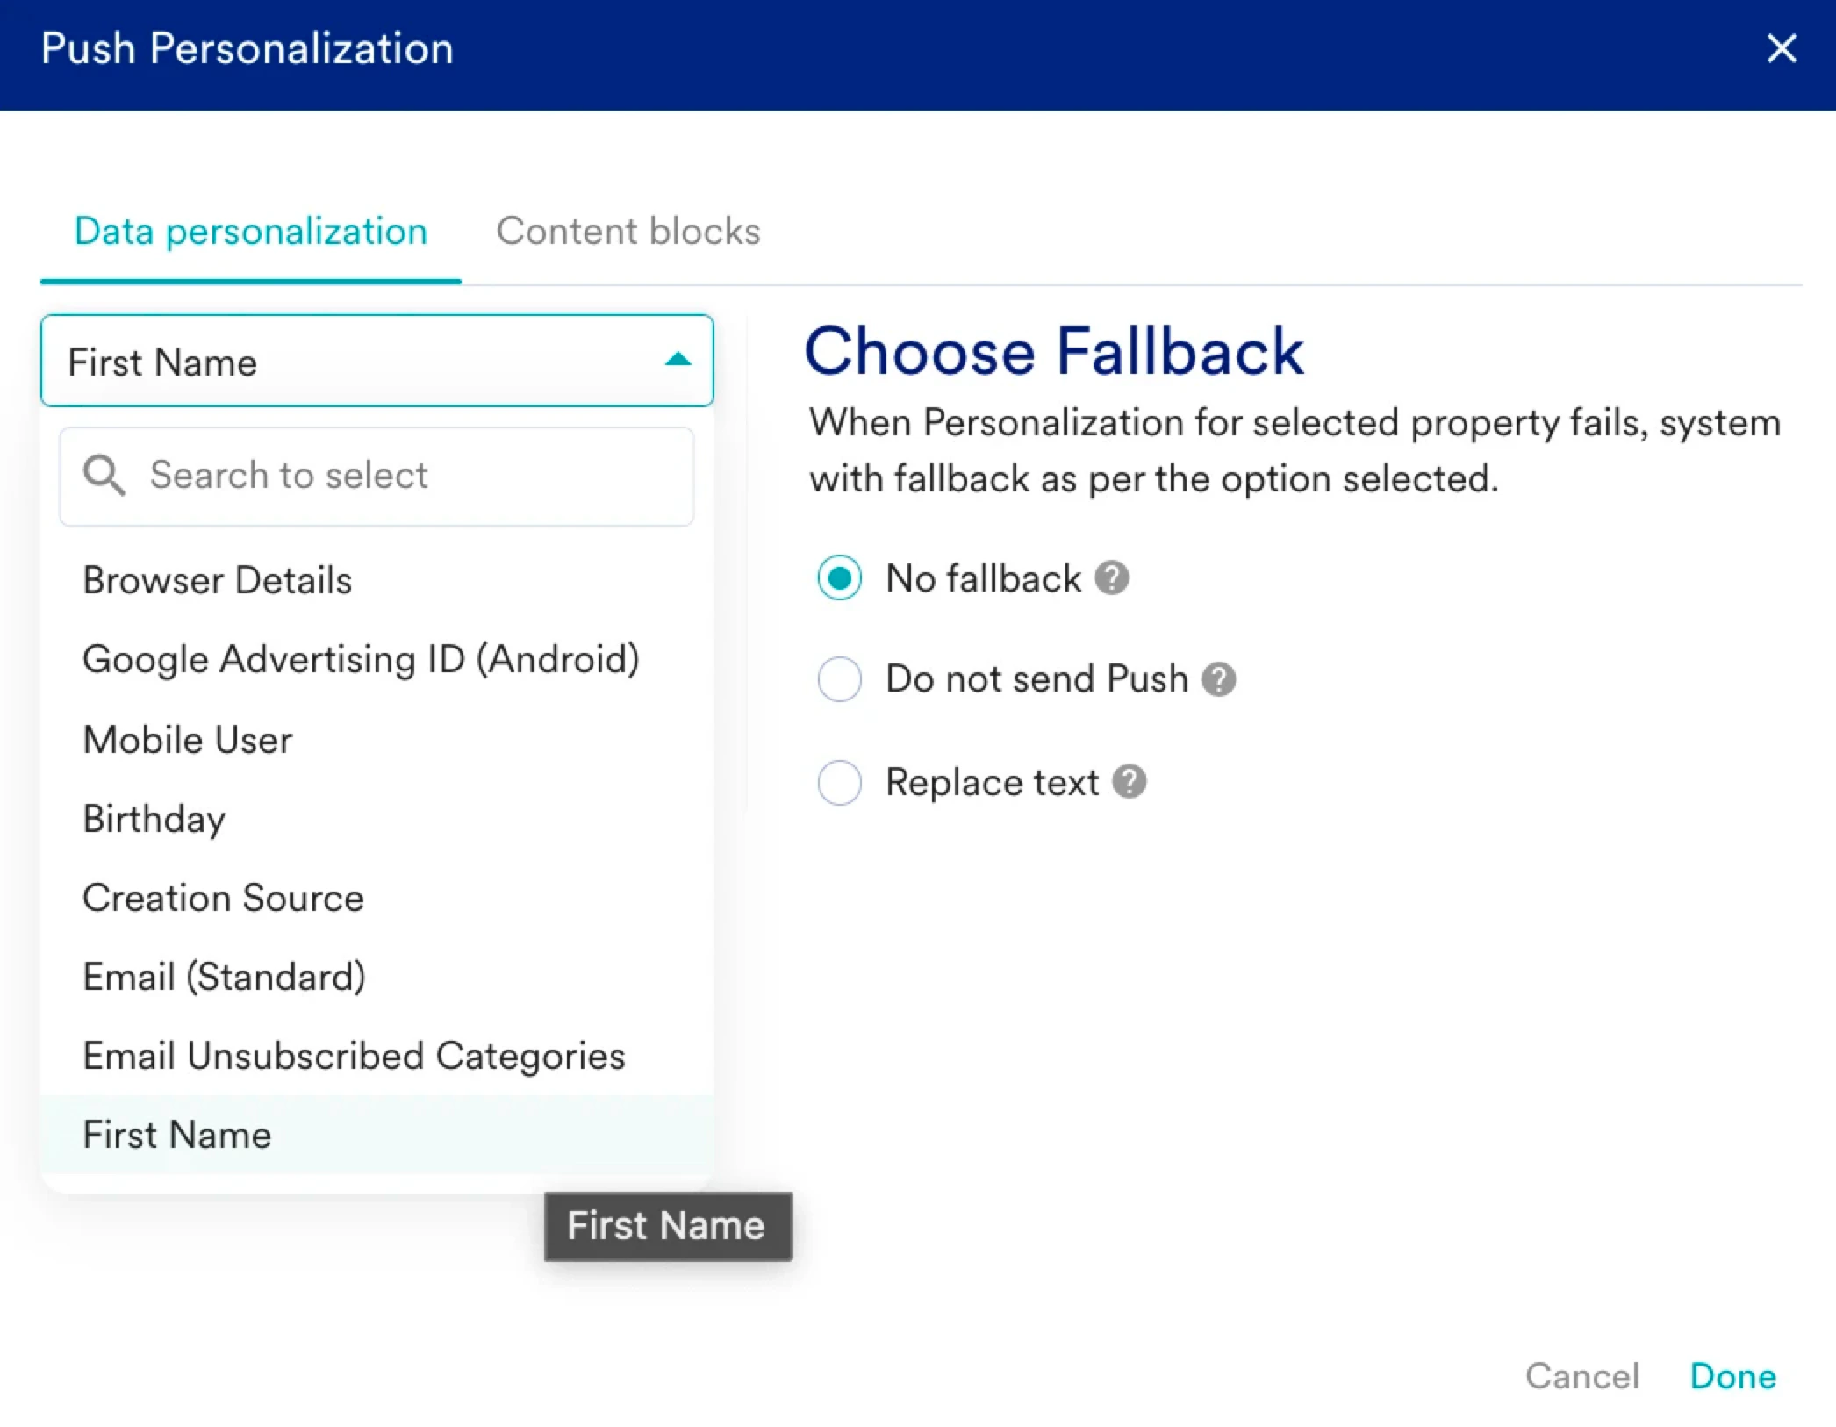Choose the Replace text radio option
The width and height of the screenshot is (1836, 1427).
pyautogui.click(x=839, y=781)
